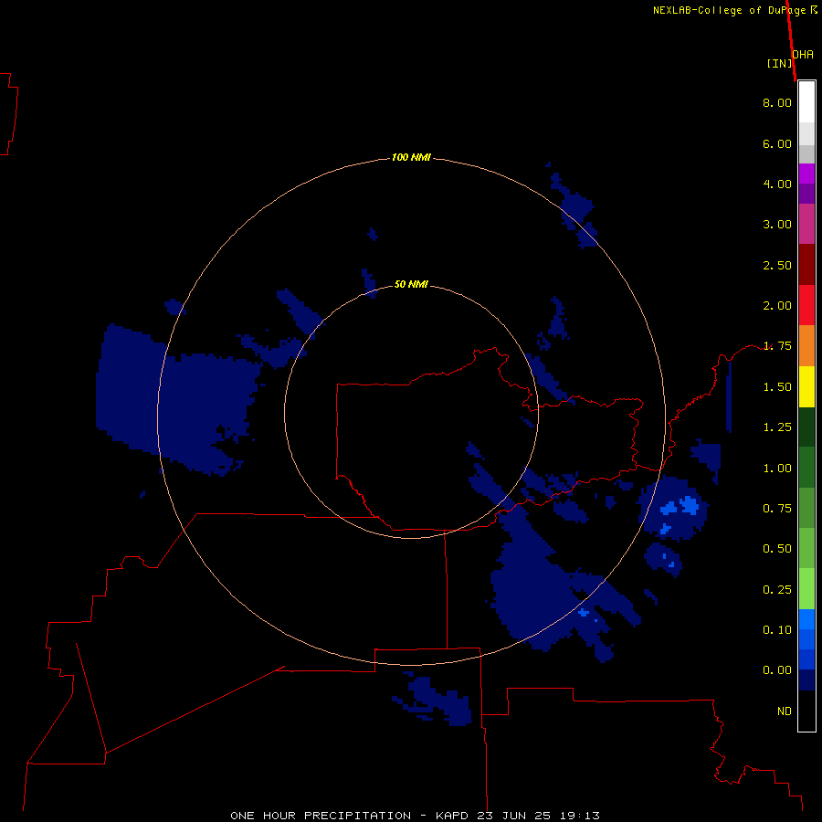Click the 3.00 legend value
822x822 pixels.
click(777, 225)
